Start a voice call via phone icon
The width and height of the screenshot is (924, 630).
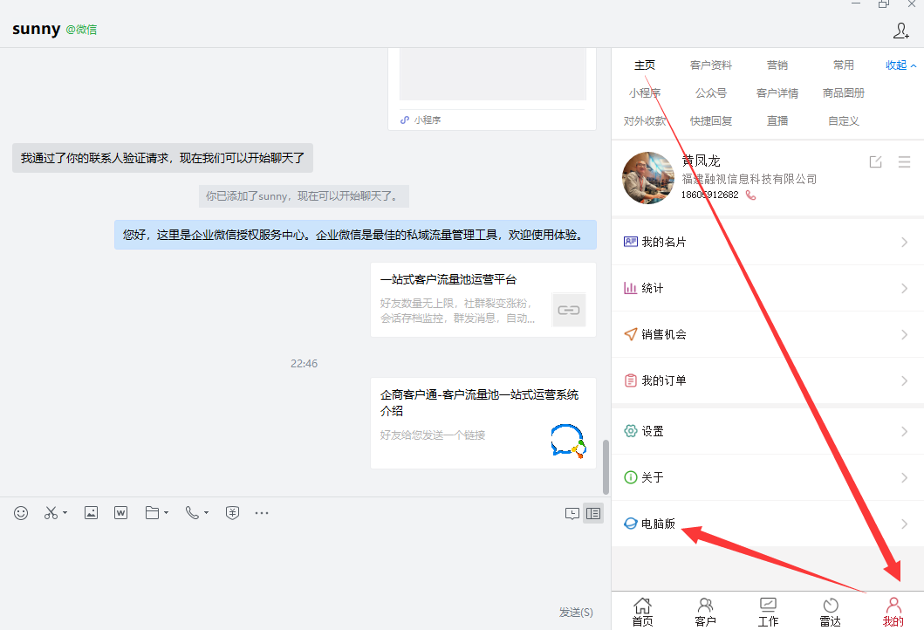pyautogui.click(x=192, y=513)
